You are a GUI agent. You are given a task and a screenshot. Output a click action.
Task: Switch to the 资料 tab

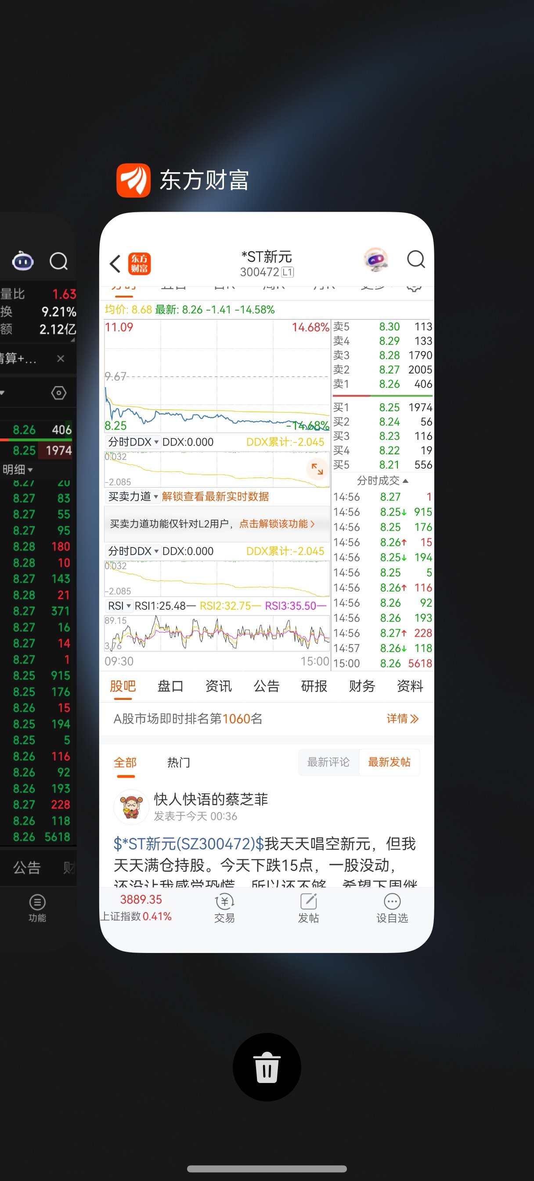tap(410, 686)
